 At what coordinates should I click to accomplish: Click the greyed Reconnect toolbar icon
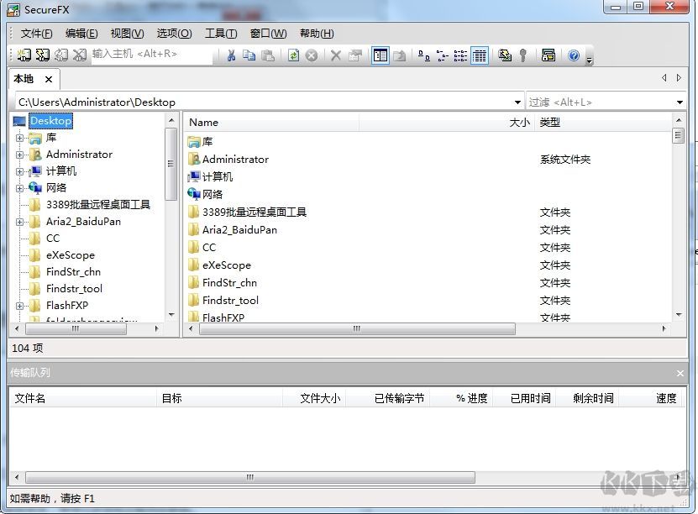61,55
